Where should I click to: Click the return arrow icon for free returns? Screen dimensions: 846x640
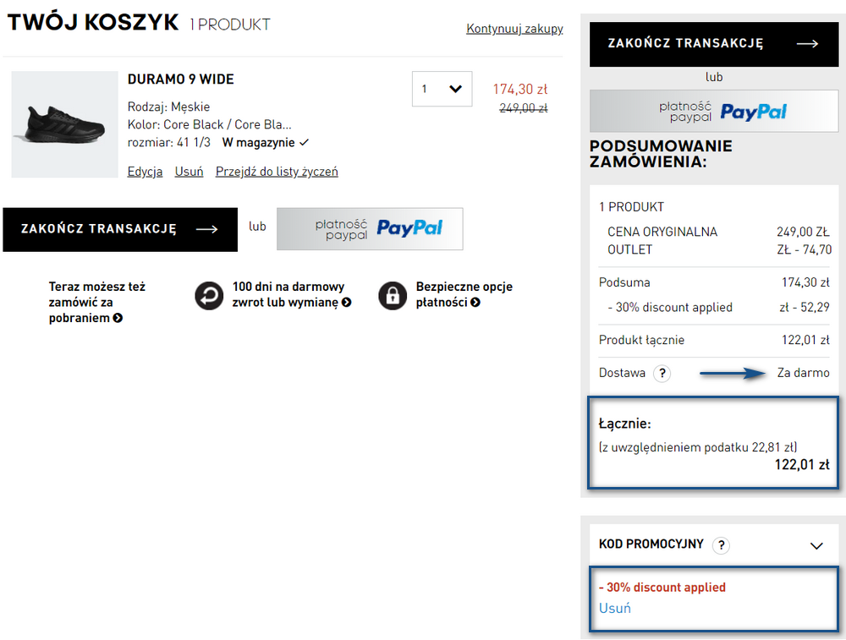click(209, 295)
